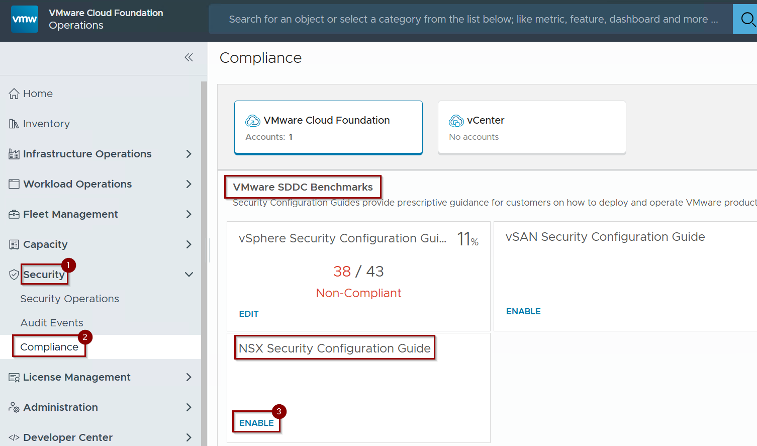
Task: Collapse the Security section chevron
Action: [188, 275]
